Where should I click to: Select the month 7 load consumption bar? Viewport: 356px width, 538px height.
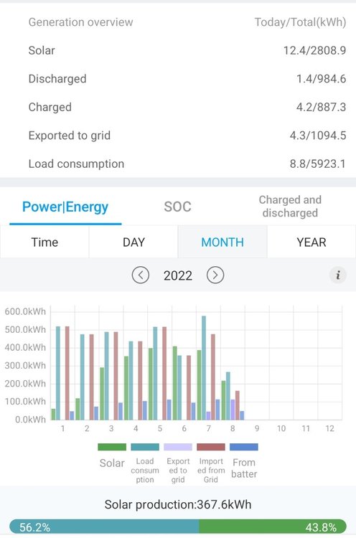(x=204, y=368)
